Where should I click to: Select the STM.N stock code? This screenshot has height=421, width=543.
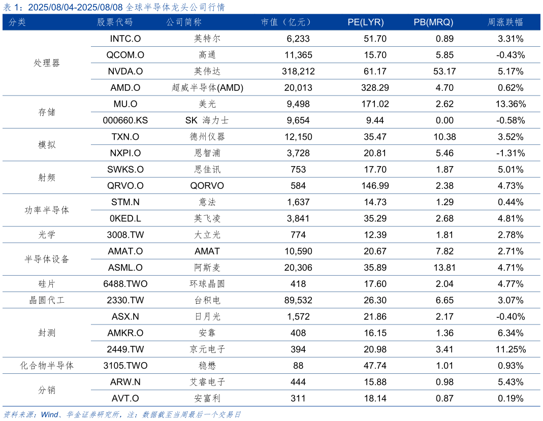click(125, 202)
